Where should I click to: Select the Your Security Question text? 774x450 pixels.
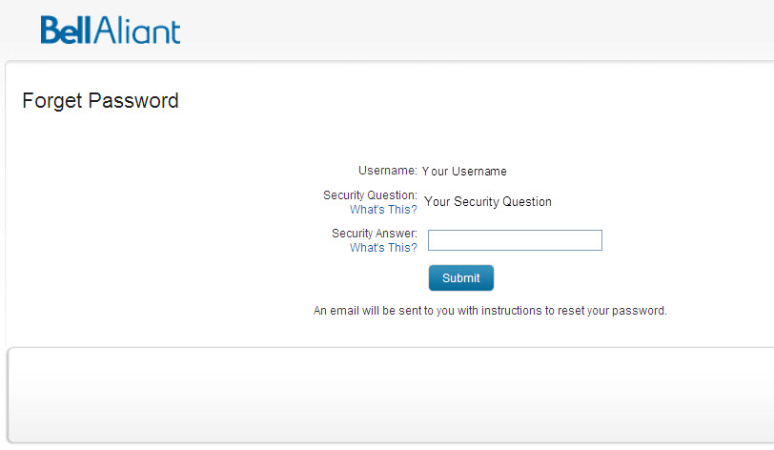[488, 201]
